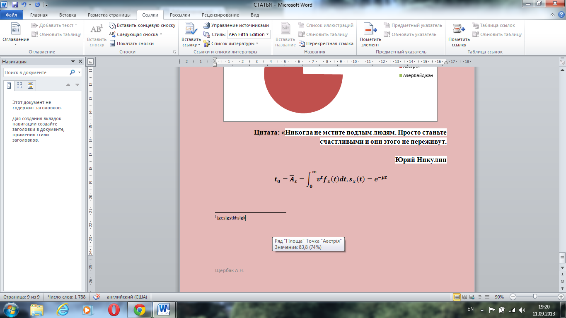Screen dimensions: 566x318
Task: Select browse headings tab in Navigation pane
Action: 9,85
